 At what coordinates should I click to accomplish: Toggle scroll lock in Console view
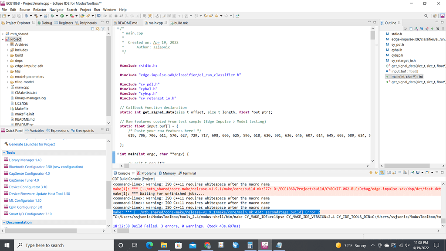click(x=394, y=173)
